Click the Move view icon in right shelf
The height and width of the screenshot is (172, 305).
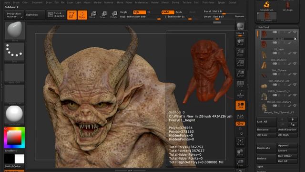coord(240,152)
